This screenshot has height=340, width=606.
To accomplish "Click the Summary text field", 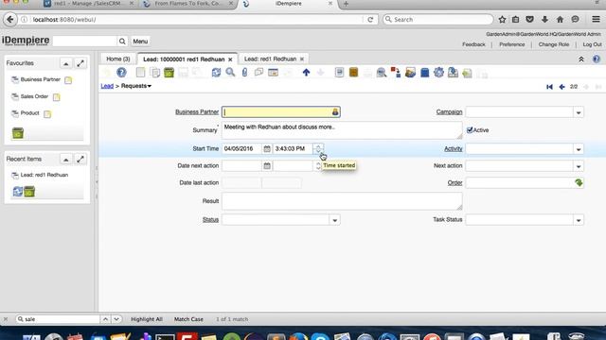I will [342, 130].
